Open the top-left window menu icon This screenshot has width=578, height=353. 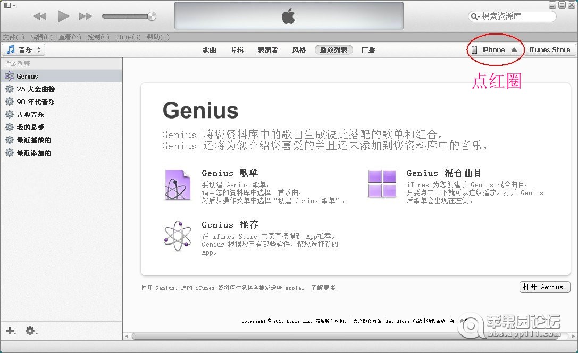9,5
